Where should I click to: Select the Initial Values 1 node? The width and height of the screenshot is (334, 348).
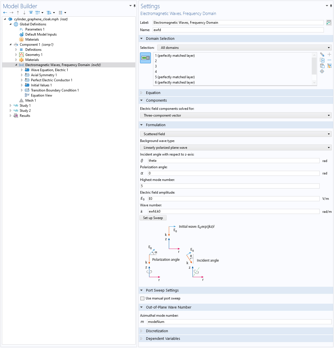pyautogui.click(x=41, y=85)
